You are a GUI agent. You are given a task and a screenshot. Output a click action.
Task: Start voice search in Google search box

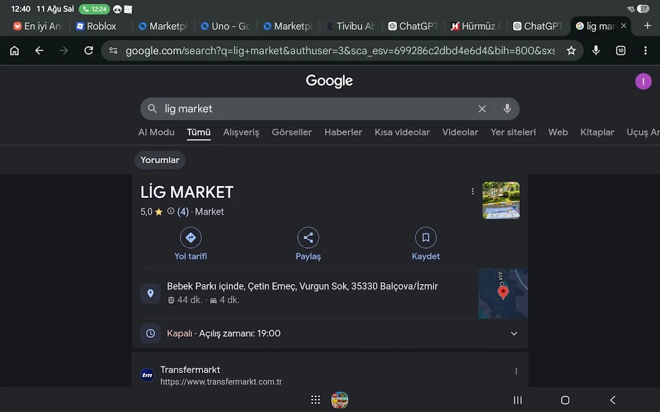click(507, 109)
